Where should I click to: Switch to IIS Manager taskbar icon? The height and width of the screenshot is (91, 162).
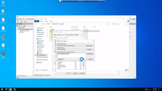[15, 89]
